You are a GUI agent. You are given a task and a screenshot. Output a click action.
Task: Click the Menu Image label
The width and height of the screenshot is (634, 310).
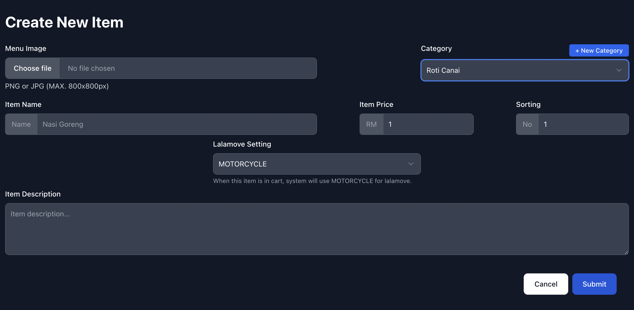pyautogui.click(x=26, y=48)
